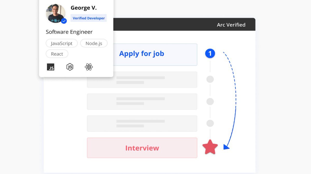Image resolution: width=311 pixels, height=174 pixels.
Task: Click the blue verified checkmark badge
Action: click(64, 21)
